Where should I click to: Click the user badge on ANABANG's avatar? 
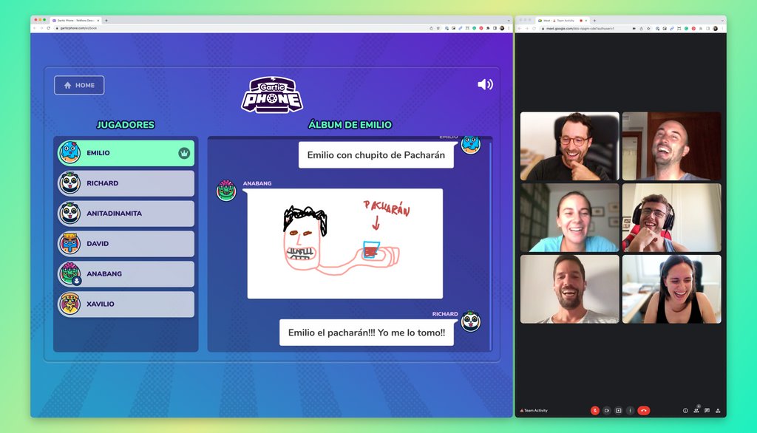(x=76, y=281)
